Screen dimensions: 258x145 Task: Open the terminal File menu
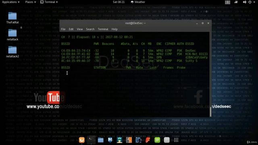click(63, 29)
